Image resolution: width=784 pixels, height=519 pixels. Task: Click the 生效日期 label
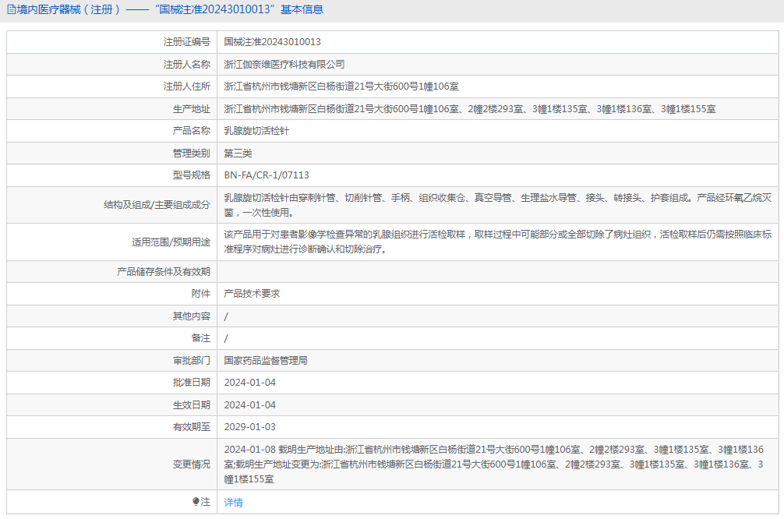(192, 405)
